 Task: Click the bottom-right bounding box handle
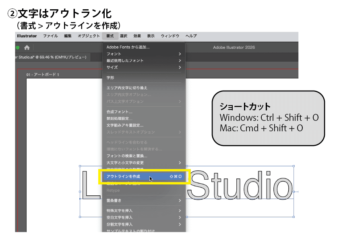pyautogui.click(x=294, y=217)
